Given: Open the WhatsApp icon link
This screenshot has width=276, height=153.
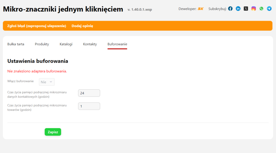Looking at the screenshot, I should 262,9.
